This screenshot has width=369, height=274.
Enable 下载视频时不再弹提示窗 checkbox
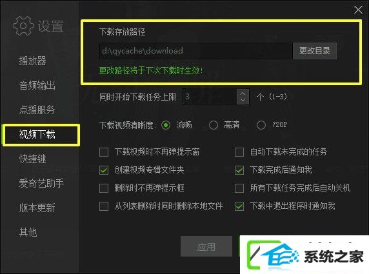tap(104, 152)
